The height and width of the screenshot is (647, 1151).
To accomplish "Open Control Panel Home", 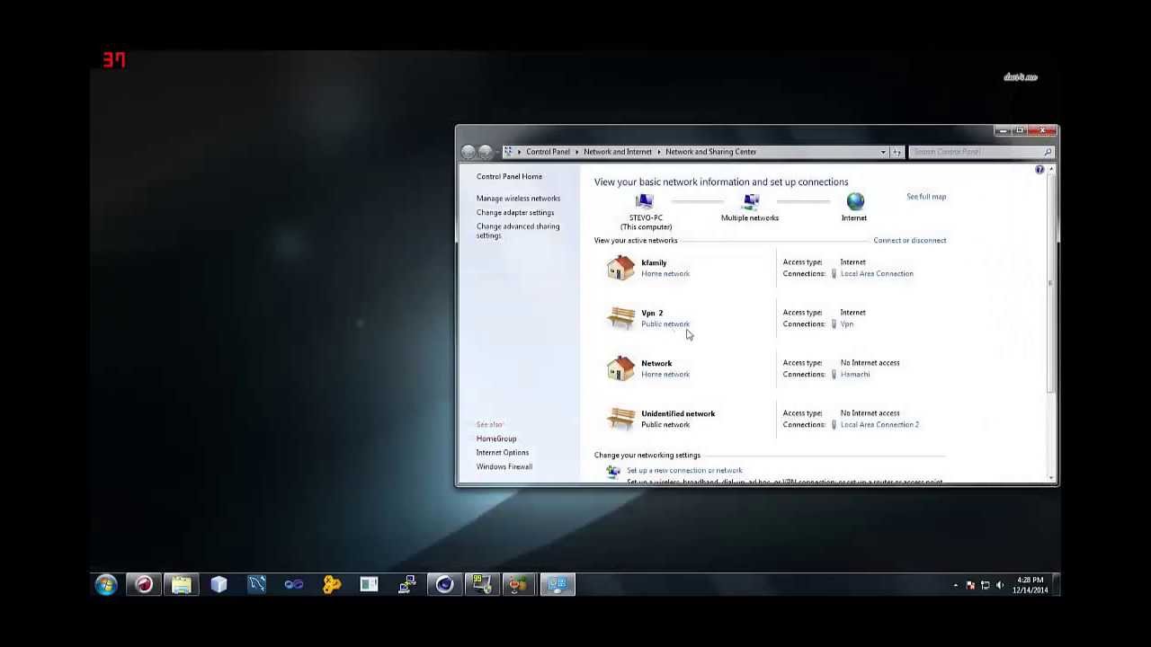I will [509, 177].
